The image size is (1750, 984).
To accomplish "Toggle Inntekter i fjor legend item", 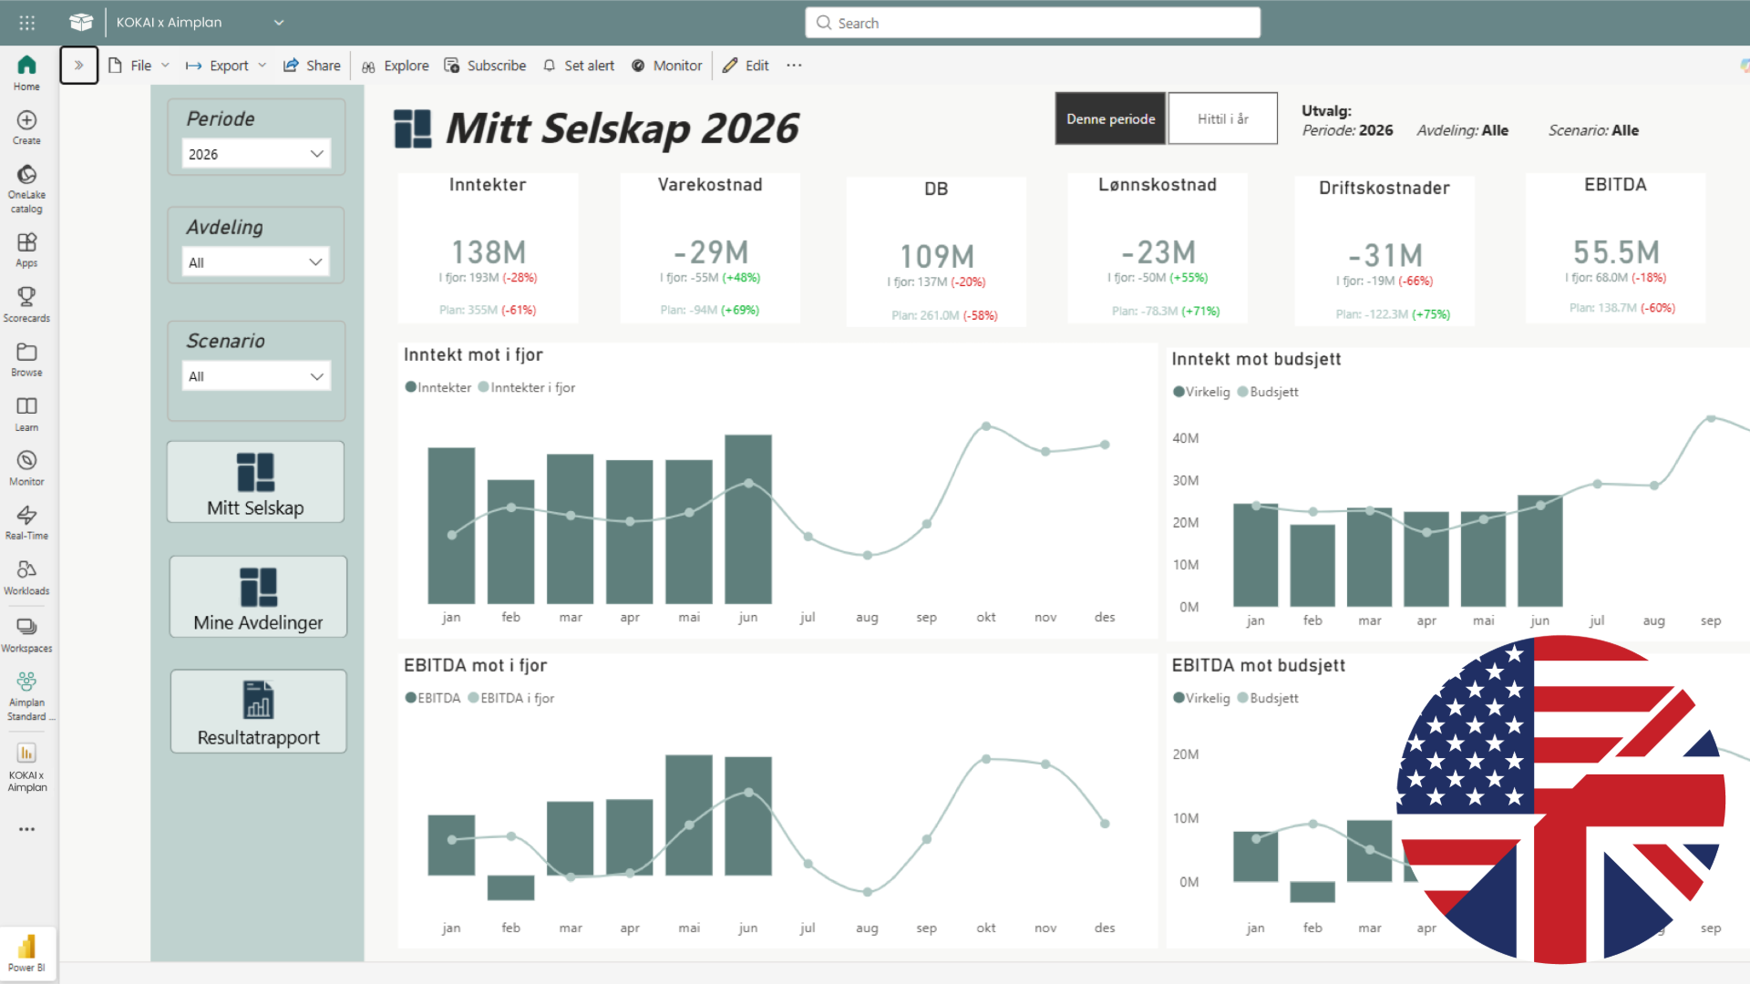I will tap(527, 387).
